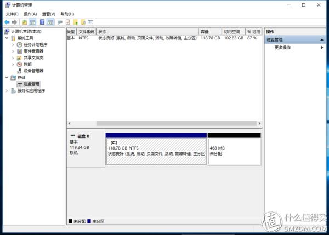The image size is (329, 235).
Task: Click the horizontal scrollbar thumb in volume list
Action: [x=176, y=123]
